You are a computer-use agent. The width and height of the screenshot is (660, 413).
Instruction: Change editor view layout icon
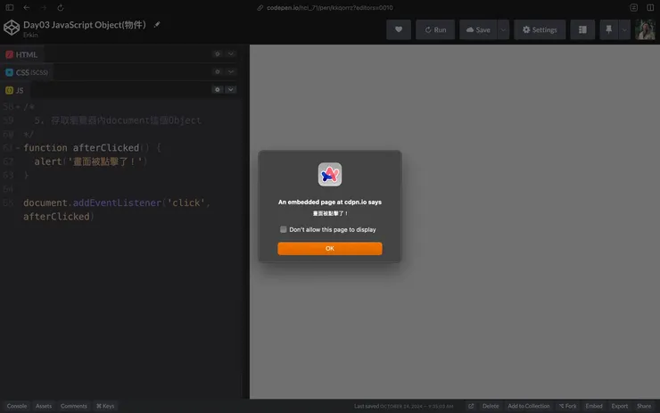582,29
